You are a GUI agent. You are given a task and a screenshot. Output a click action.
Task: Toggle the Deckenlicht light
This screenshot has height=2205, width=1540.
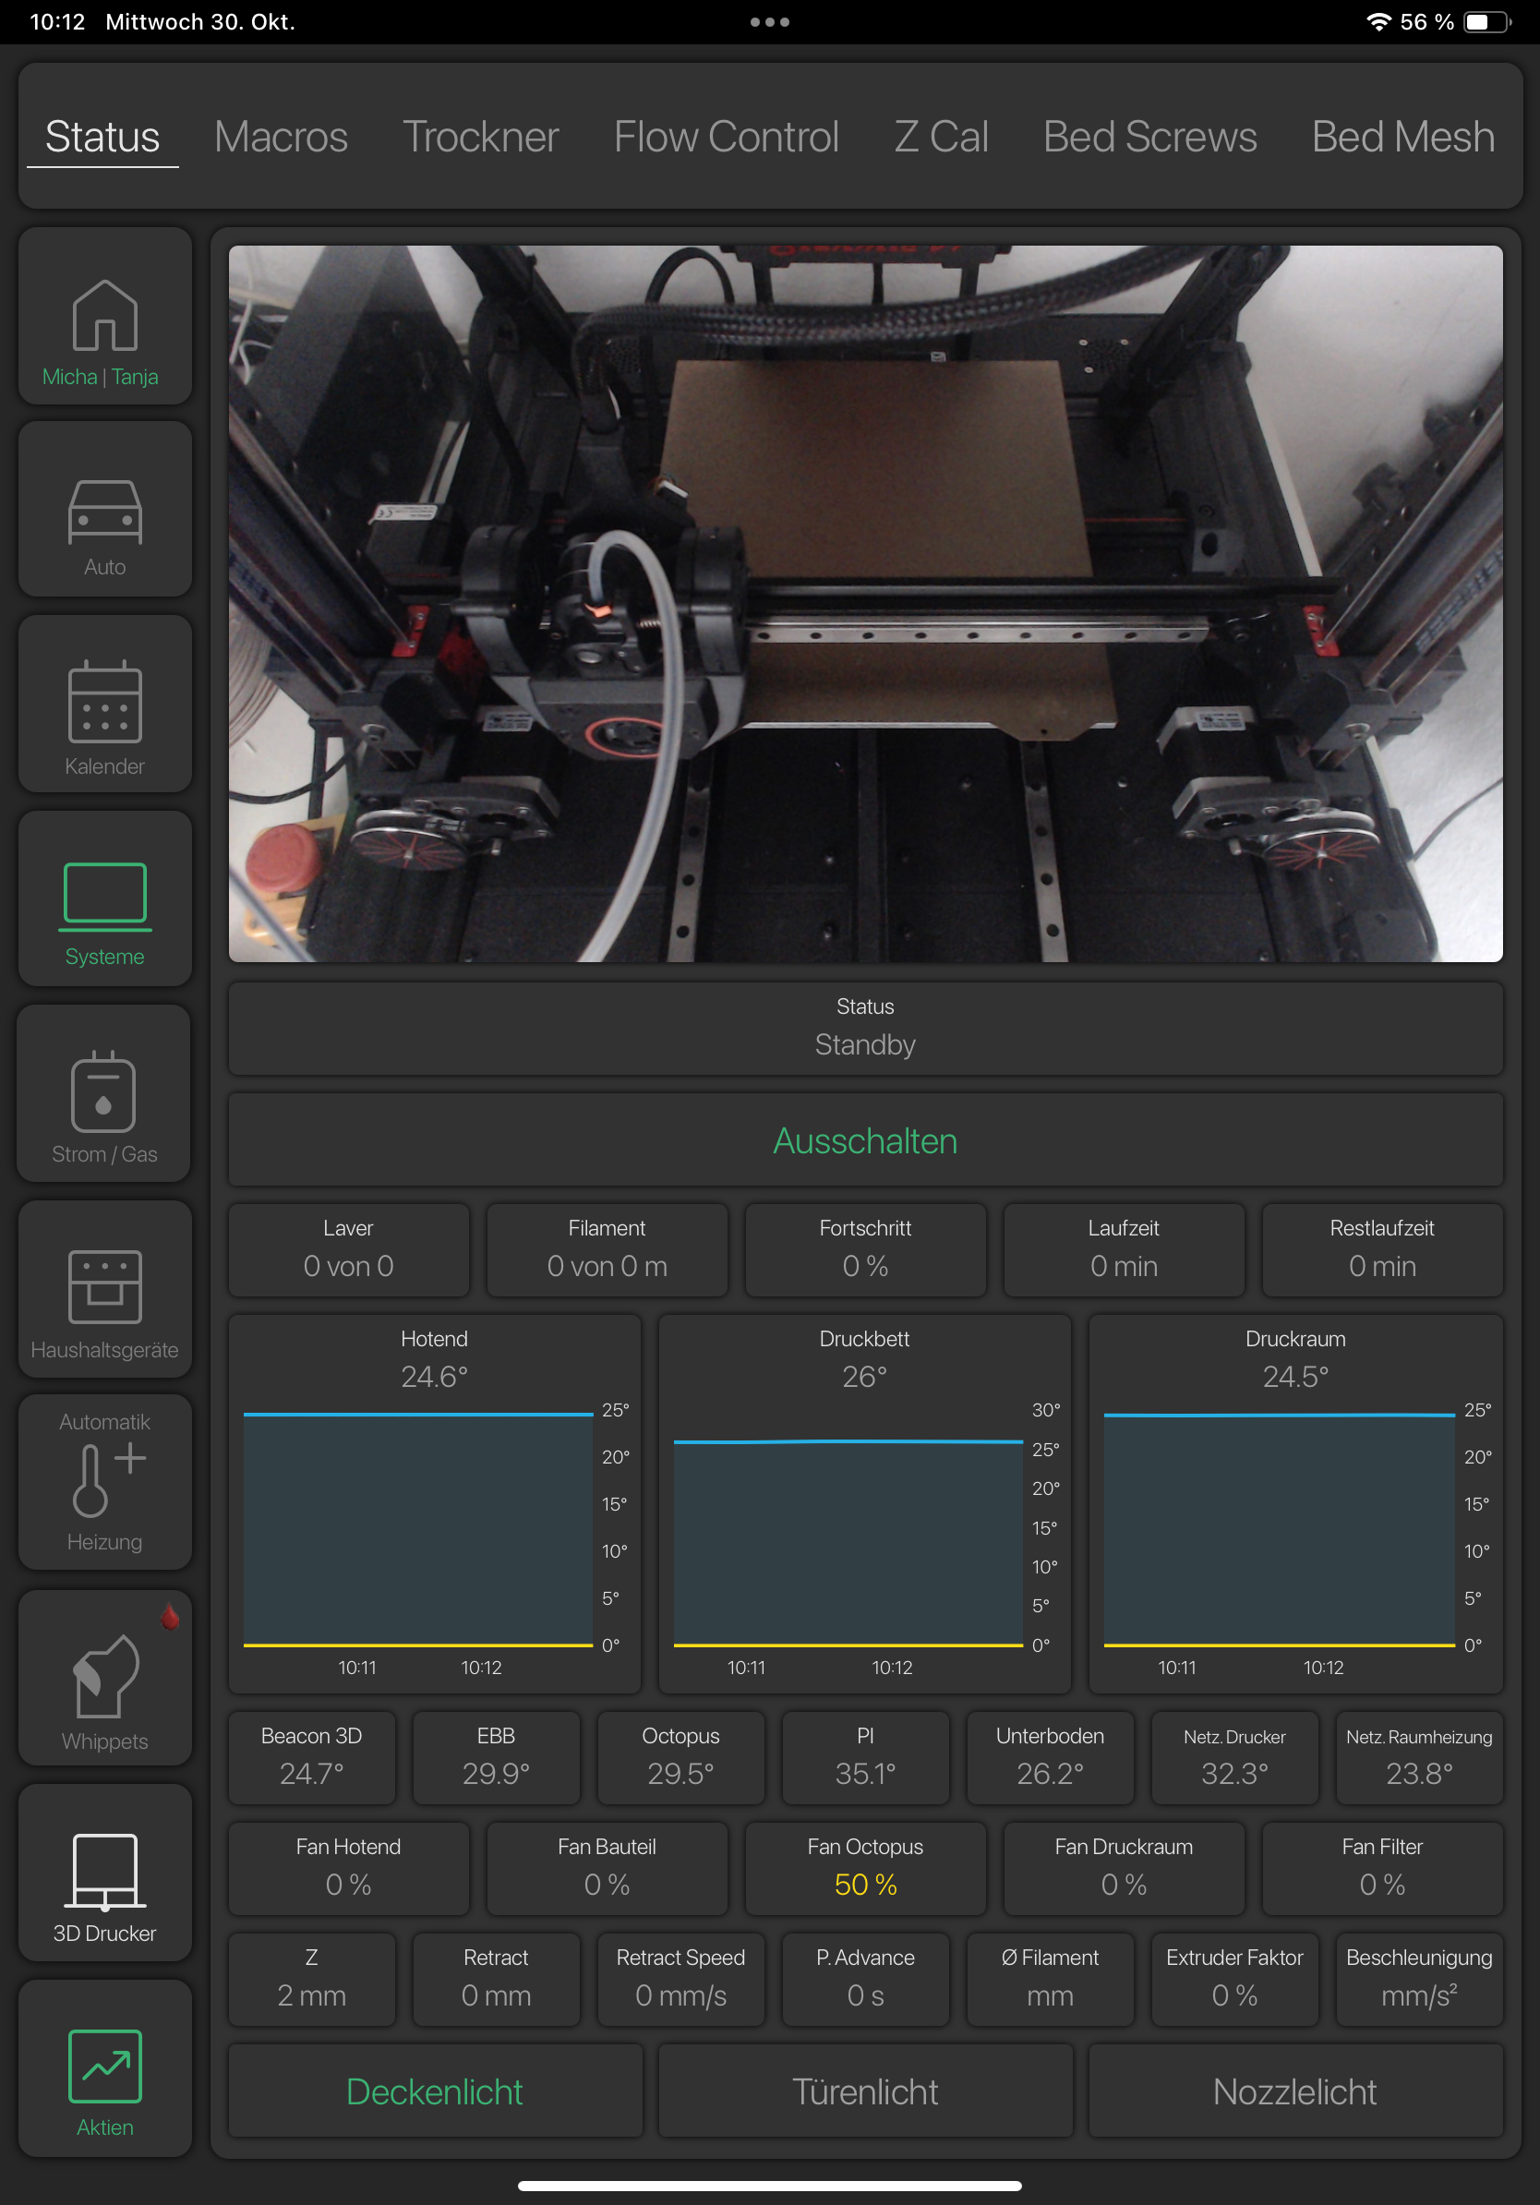(x=435, y=2091)
